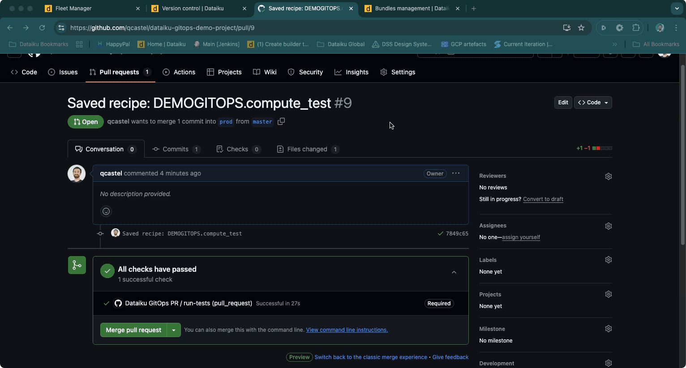Open browser extensions puzzle icon
Viewport: 686px width, 368px height.
(x=636, y=28)
